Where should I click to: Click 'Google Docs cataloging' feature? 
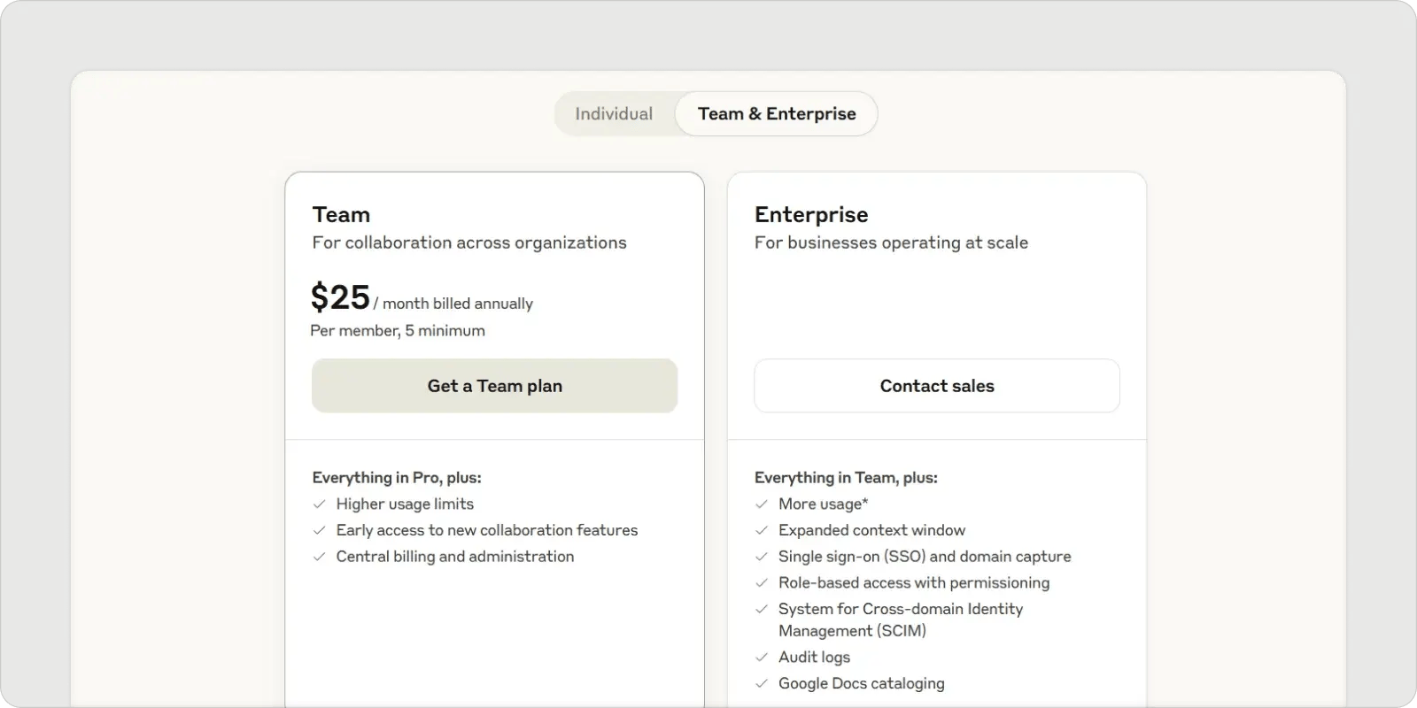862,684
